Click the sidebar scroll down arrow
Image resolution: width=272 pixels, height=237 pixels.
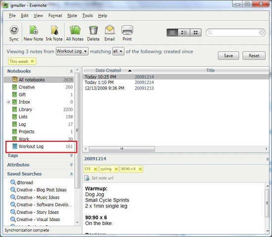tap(77, 223)
